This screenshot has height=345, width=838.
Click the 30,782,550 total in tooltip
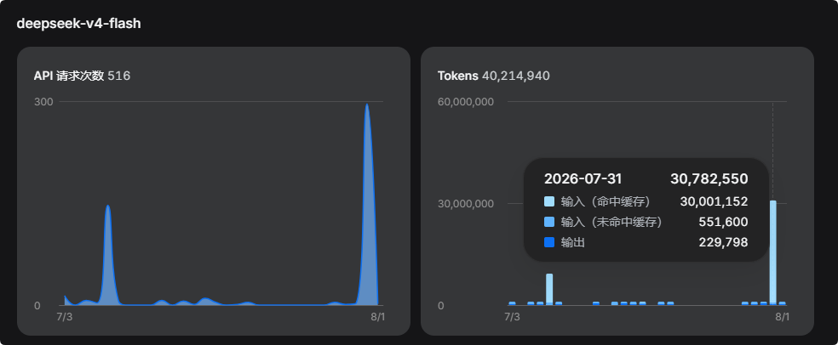pyautogui.click(x=709, y=179)
